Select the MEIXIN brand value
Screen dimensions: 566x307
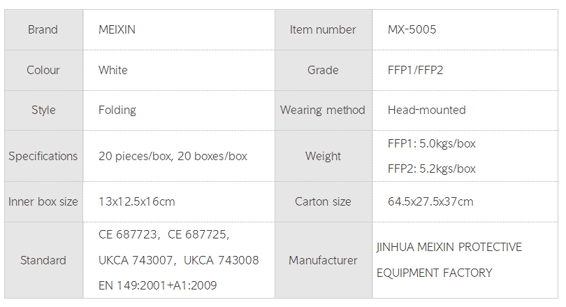coord(119,29)
